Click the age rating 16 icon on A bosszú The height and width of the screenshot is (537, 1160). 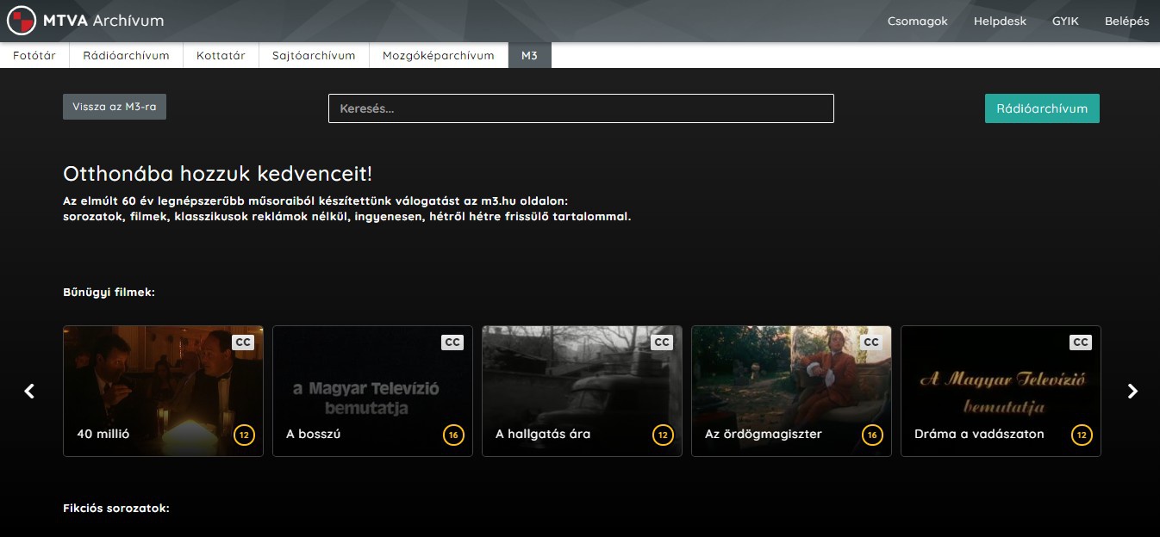click(453, 435)
